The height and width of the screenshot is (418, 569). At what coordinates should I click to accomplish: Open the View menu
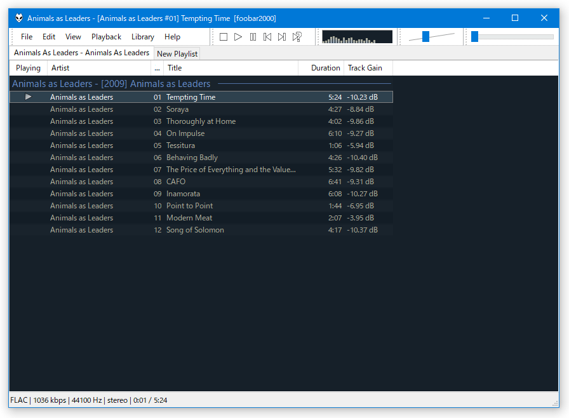(73, 37)
